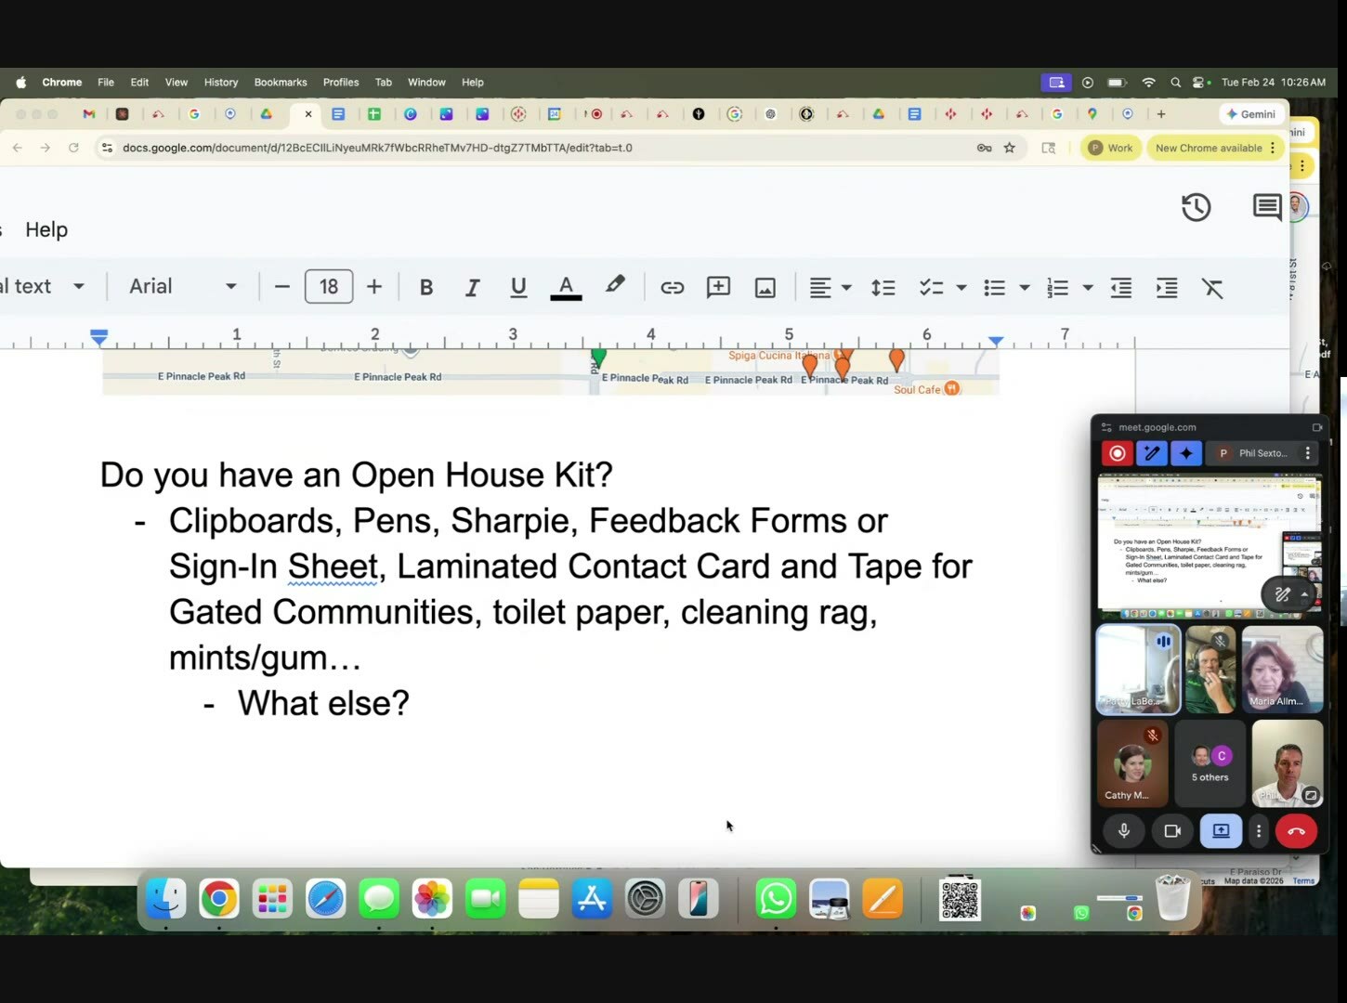Open WhatsApp from the Dock
Image resolution: width=1347 pixels, height=1003 pixels.
(776, 899)
